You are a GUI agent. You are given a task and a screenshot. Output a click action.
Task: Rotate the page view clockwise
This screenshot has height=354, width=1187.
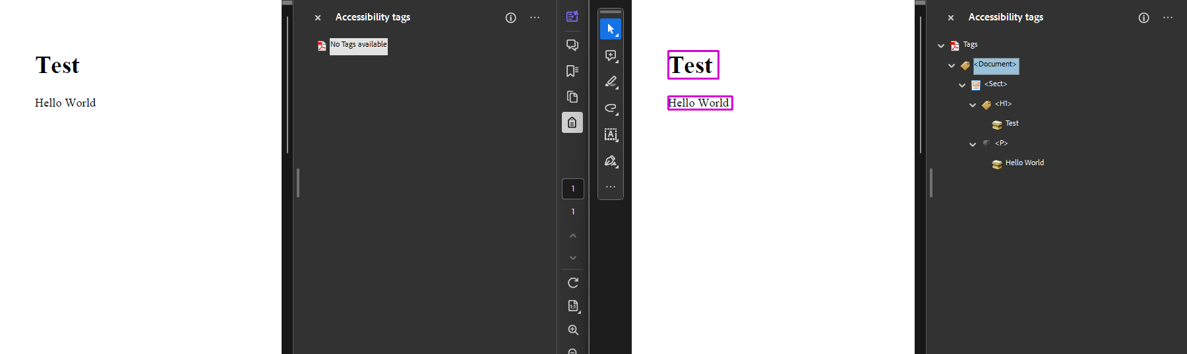click(x=573, y=283)
